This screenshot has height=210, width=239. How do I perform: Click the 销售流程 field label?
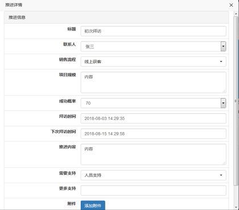pyautogui.click(x=67, y=60)
